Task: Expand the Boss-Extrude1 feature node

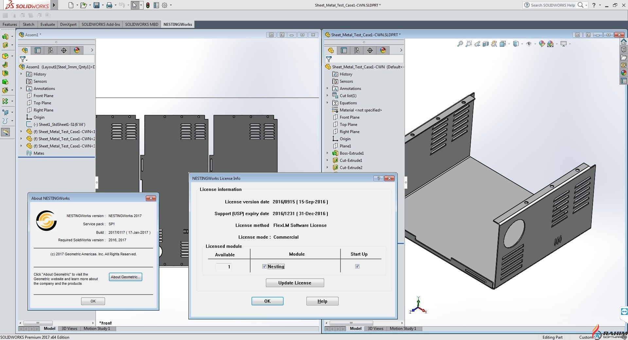Action: tap(327, 153)
